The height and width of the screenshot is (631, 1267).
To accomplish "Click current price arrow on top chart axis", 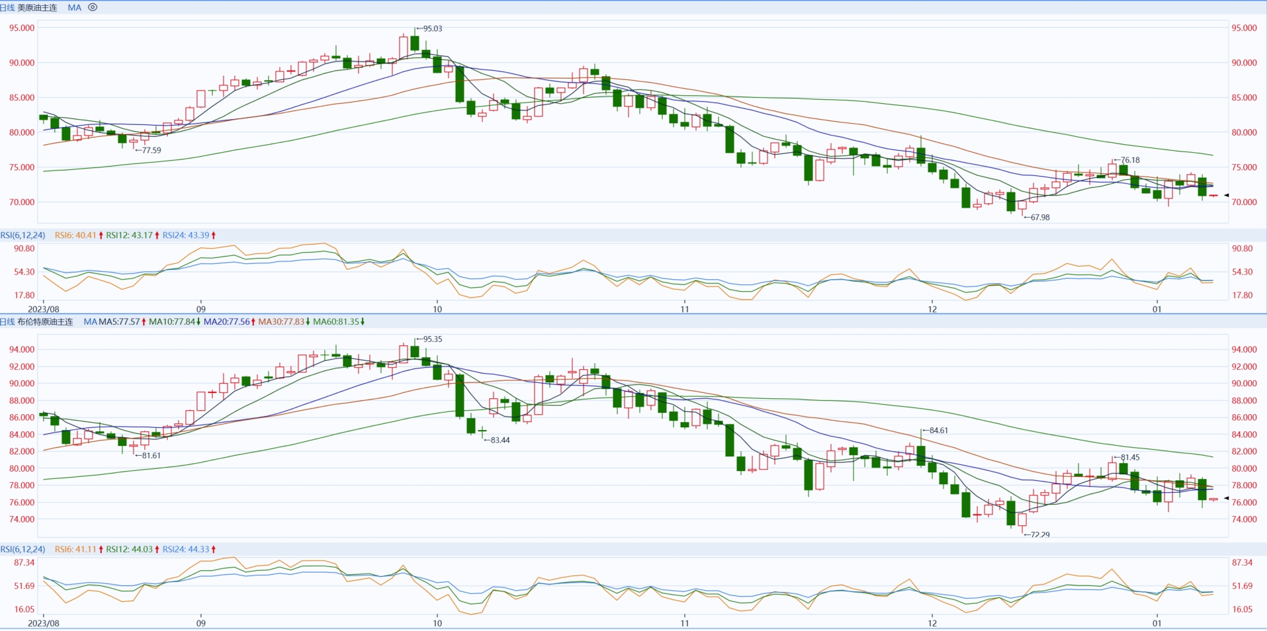I will pos(1226,195).
